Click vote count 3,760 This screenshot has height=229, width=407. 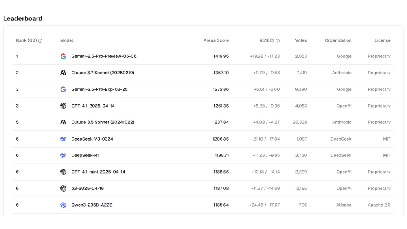(x=301, y=155)
